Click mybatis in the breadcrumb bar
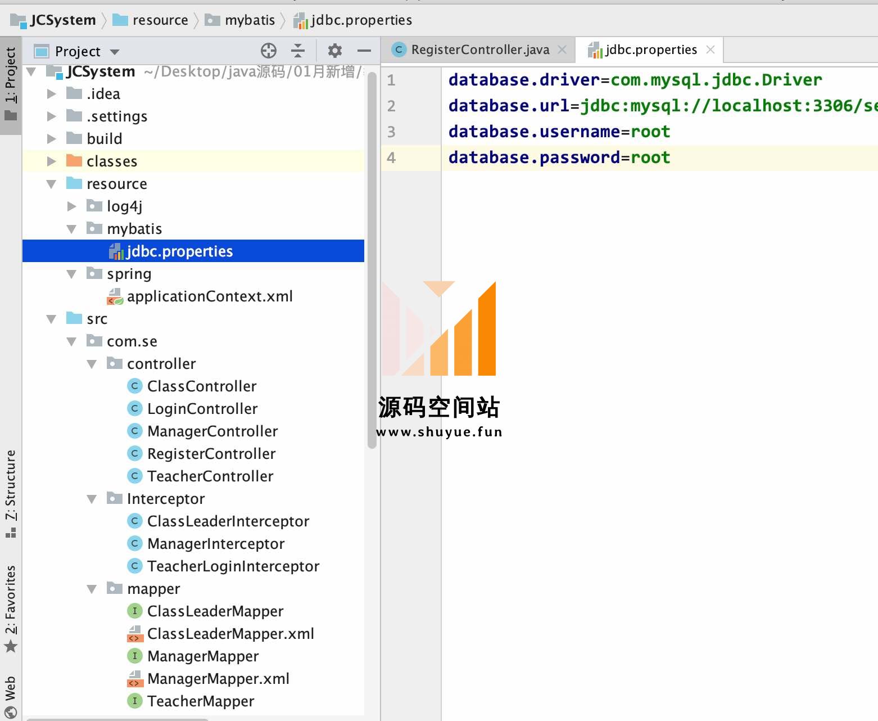The image size is (878, 721). 240,20
